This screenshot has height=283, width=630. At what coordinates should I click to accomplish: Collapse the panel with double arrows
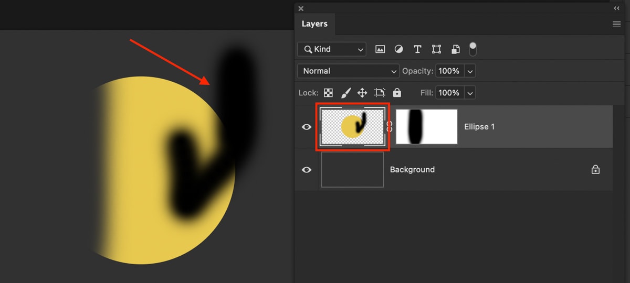click(616, 8)
